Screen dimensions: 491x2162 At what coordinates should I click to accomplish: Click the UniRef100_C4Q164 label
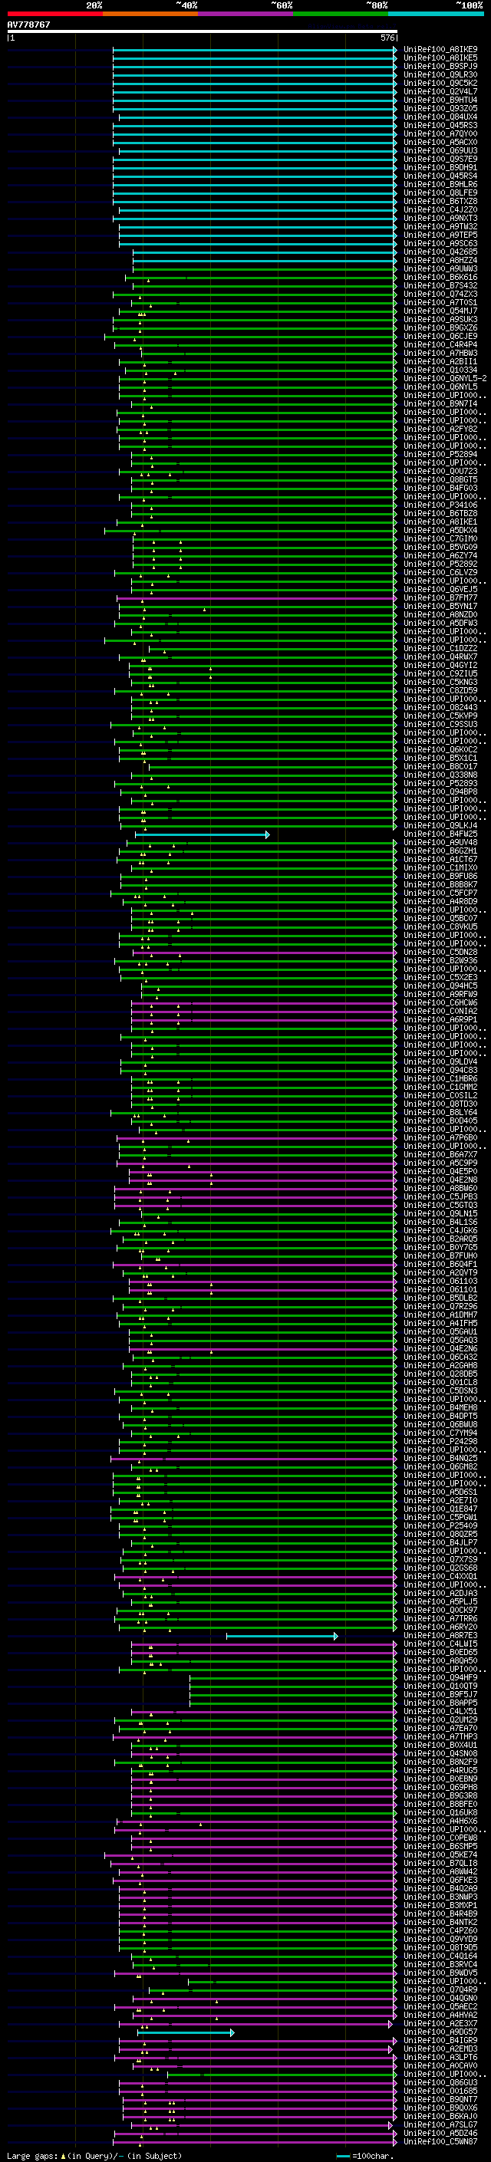pos(440,1956)
